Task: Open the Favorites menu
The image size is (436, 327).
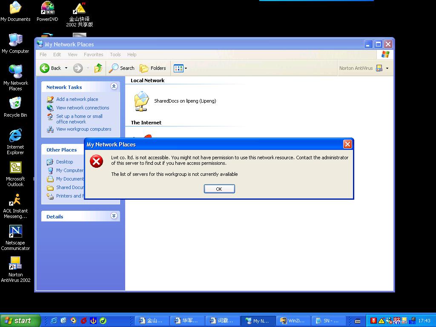Action: click(x=93, y=54)
